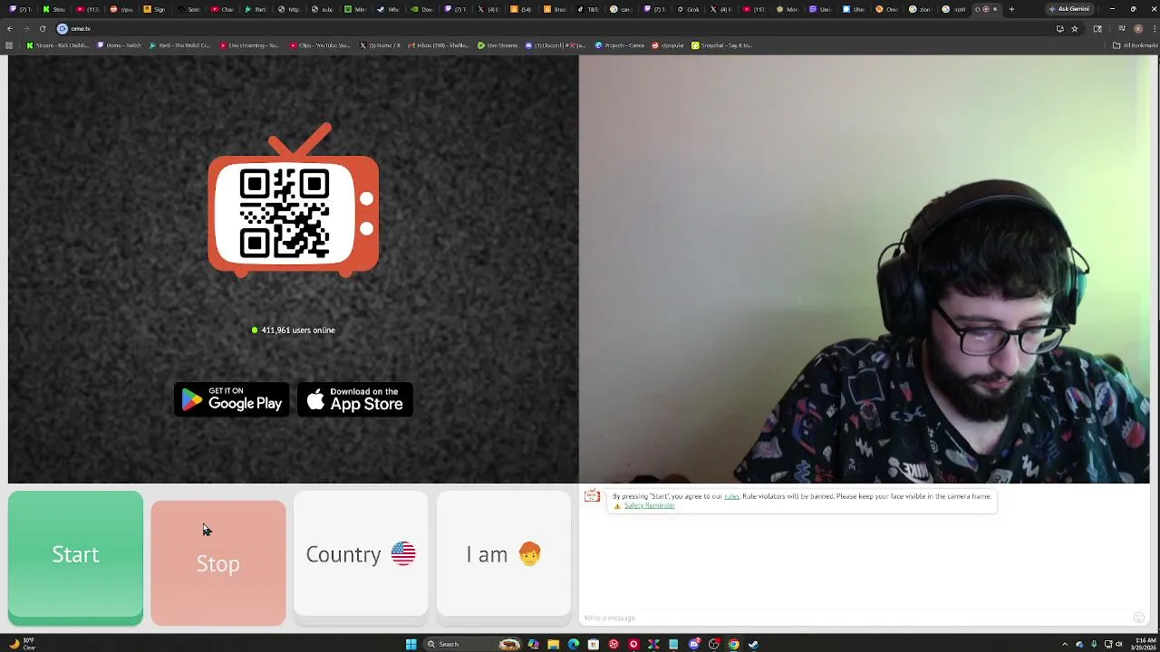Open the Chrome profile avatar
This screenshot has height=652, width=1160.
[1138, 29]
